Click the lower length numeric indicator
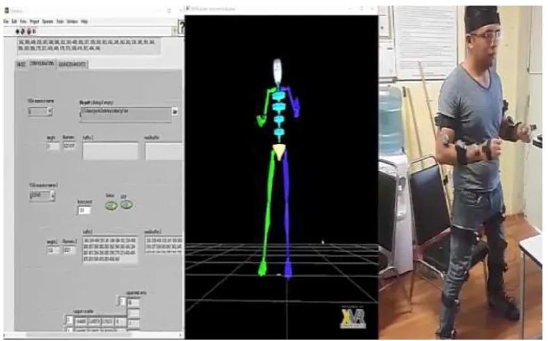This screenshot has height=341, width=548. (53, 250)
